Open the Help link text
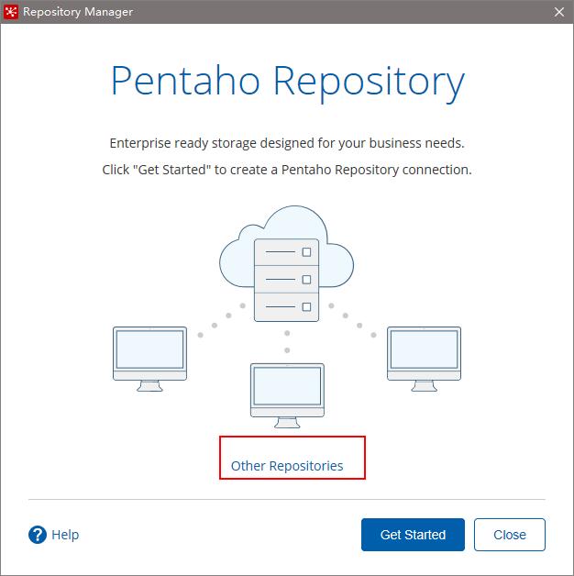This screenshot has height=576, width=574. coord(65,535)
